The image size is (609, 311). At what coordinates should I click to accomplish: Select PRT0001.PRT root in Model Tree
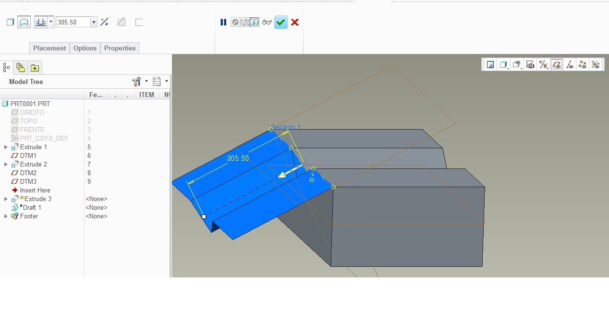(26, 104)
